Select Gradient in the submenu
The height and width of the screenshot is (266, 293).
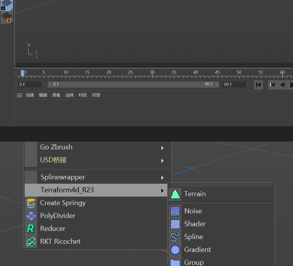pos(221,250)
